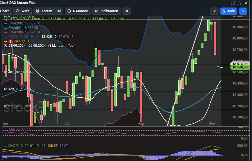This screenshot has width=252, height=161.
Task: Open the Chart dropdown menu
Action: coord(5,11)
